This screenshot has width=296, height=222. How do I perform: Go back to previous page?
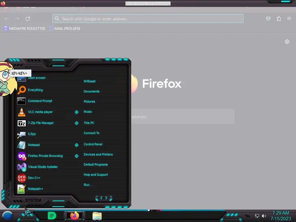7,19
